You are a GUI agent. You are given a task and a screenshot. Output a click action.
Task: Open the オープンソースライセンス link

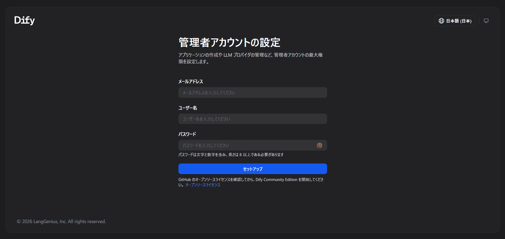[203, 185]
